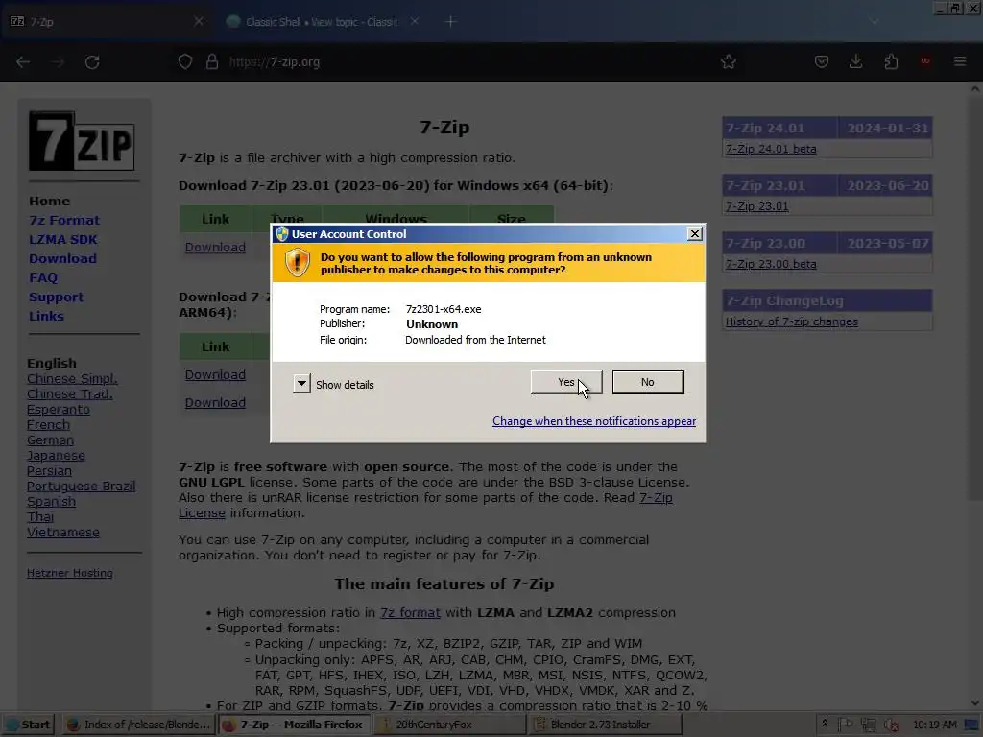Click the 7-zip.org address bar
This screenshot has height=737, width=983.
[x=464, y=62]
